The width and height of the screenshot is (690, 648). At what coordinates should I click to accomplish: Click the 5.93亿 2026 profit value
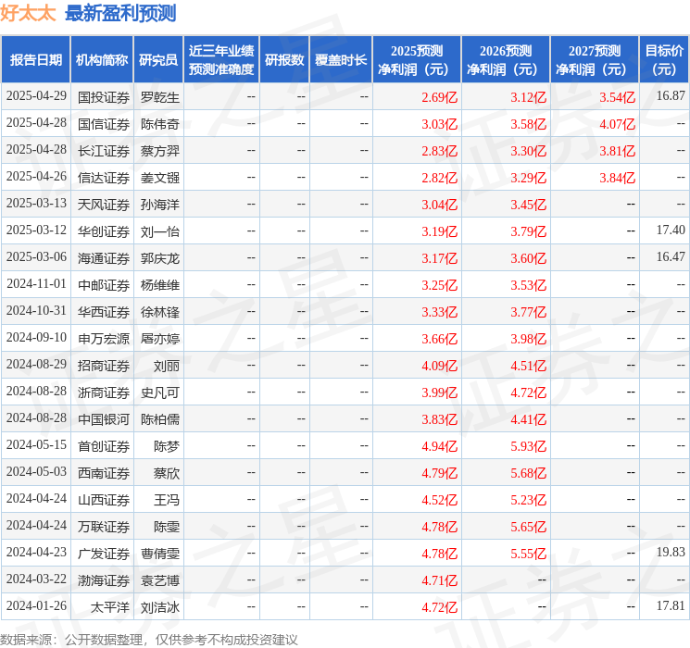(529, 445)
